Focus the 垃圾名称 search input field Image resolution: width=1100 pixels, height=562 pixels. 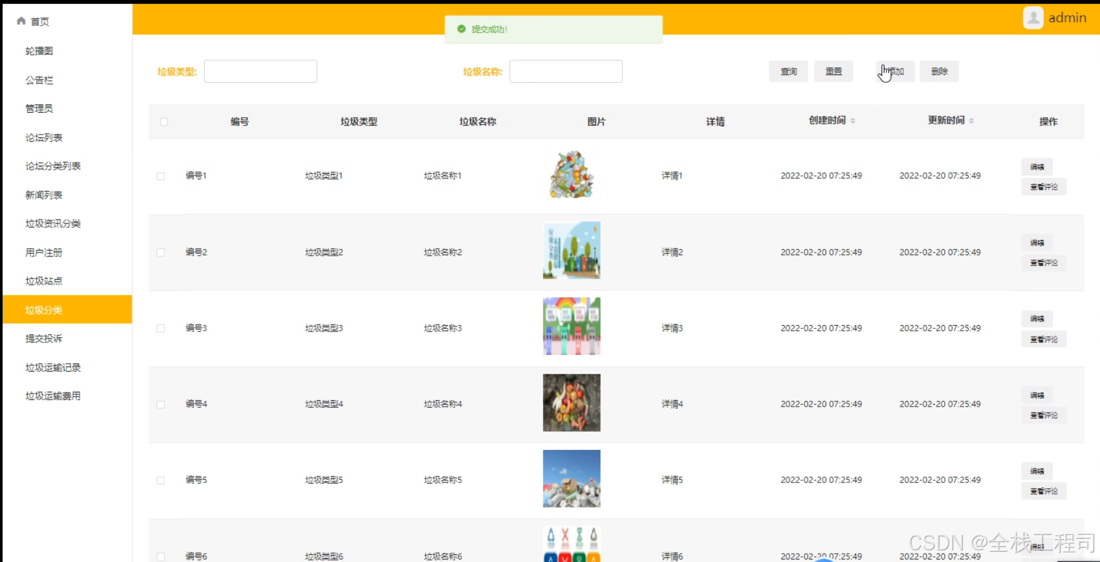click(x=566, y=71)
